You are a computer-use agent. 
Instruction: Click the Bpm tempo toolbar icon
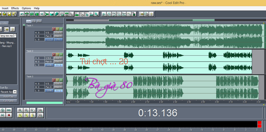pos(124,14)
